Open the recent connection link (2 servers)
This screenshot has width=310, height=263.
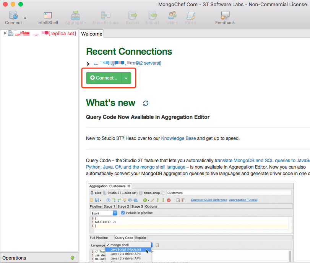128,63
